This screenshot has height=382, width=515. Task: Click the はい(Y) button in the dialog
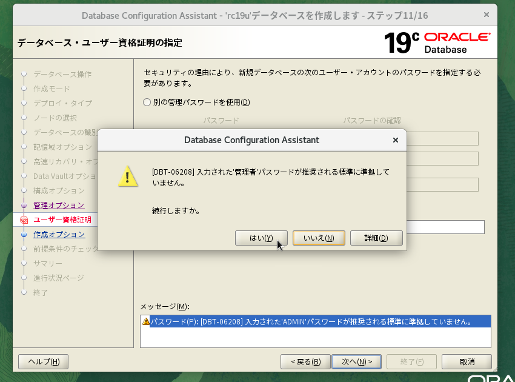click(x=261, y=238)
